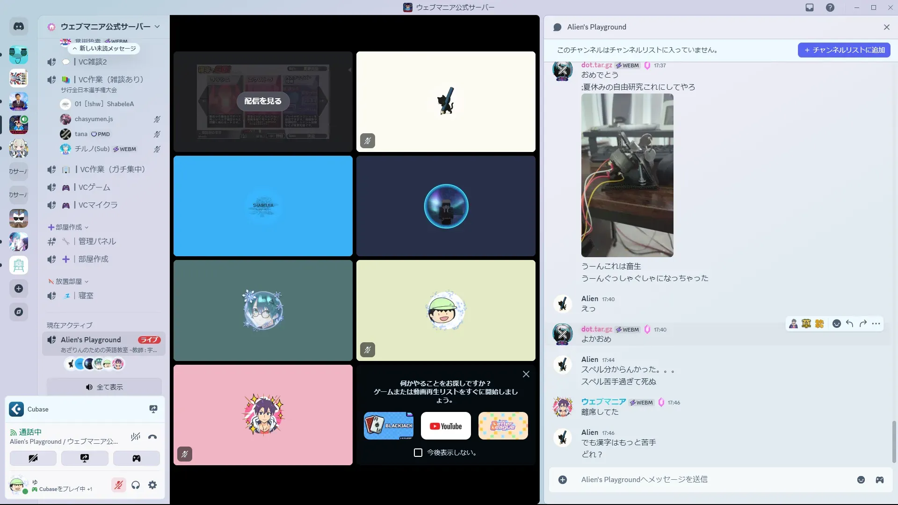Unmute the microphone in user panel
This screenshot has width=898, height=505.
119,485
